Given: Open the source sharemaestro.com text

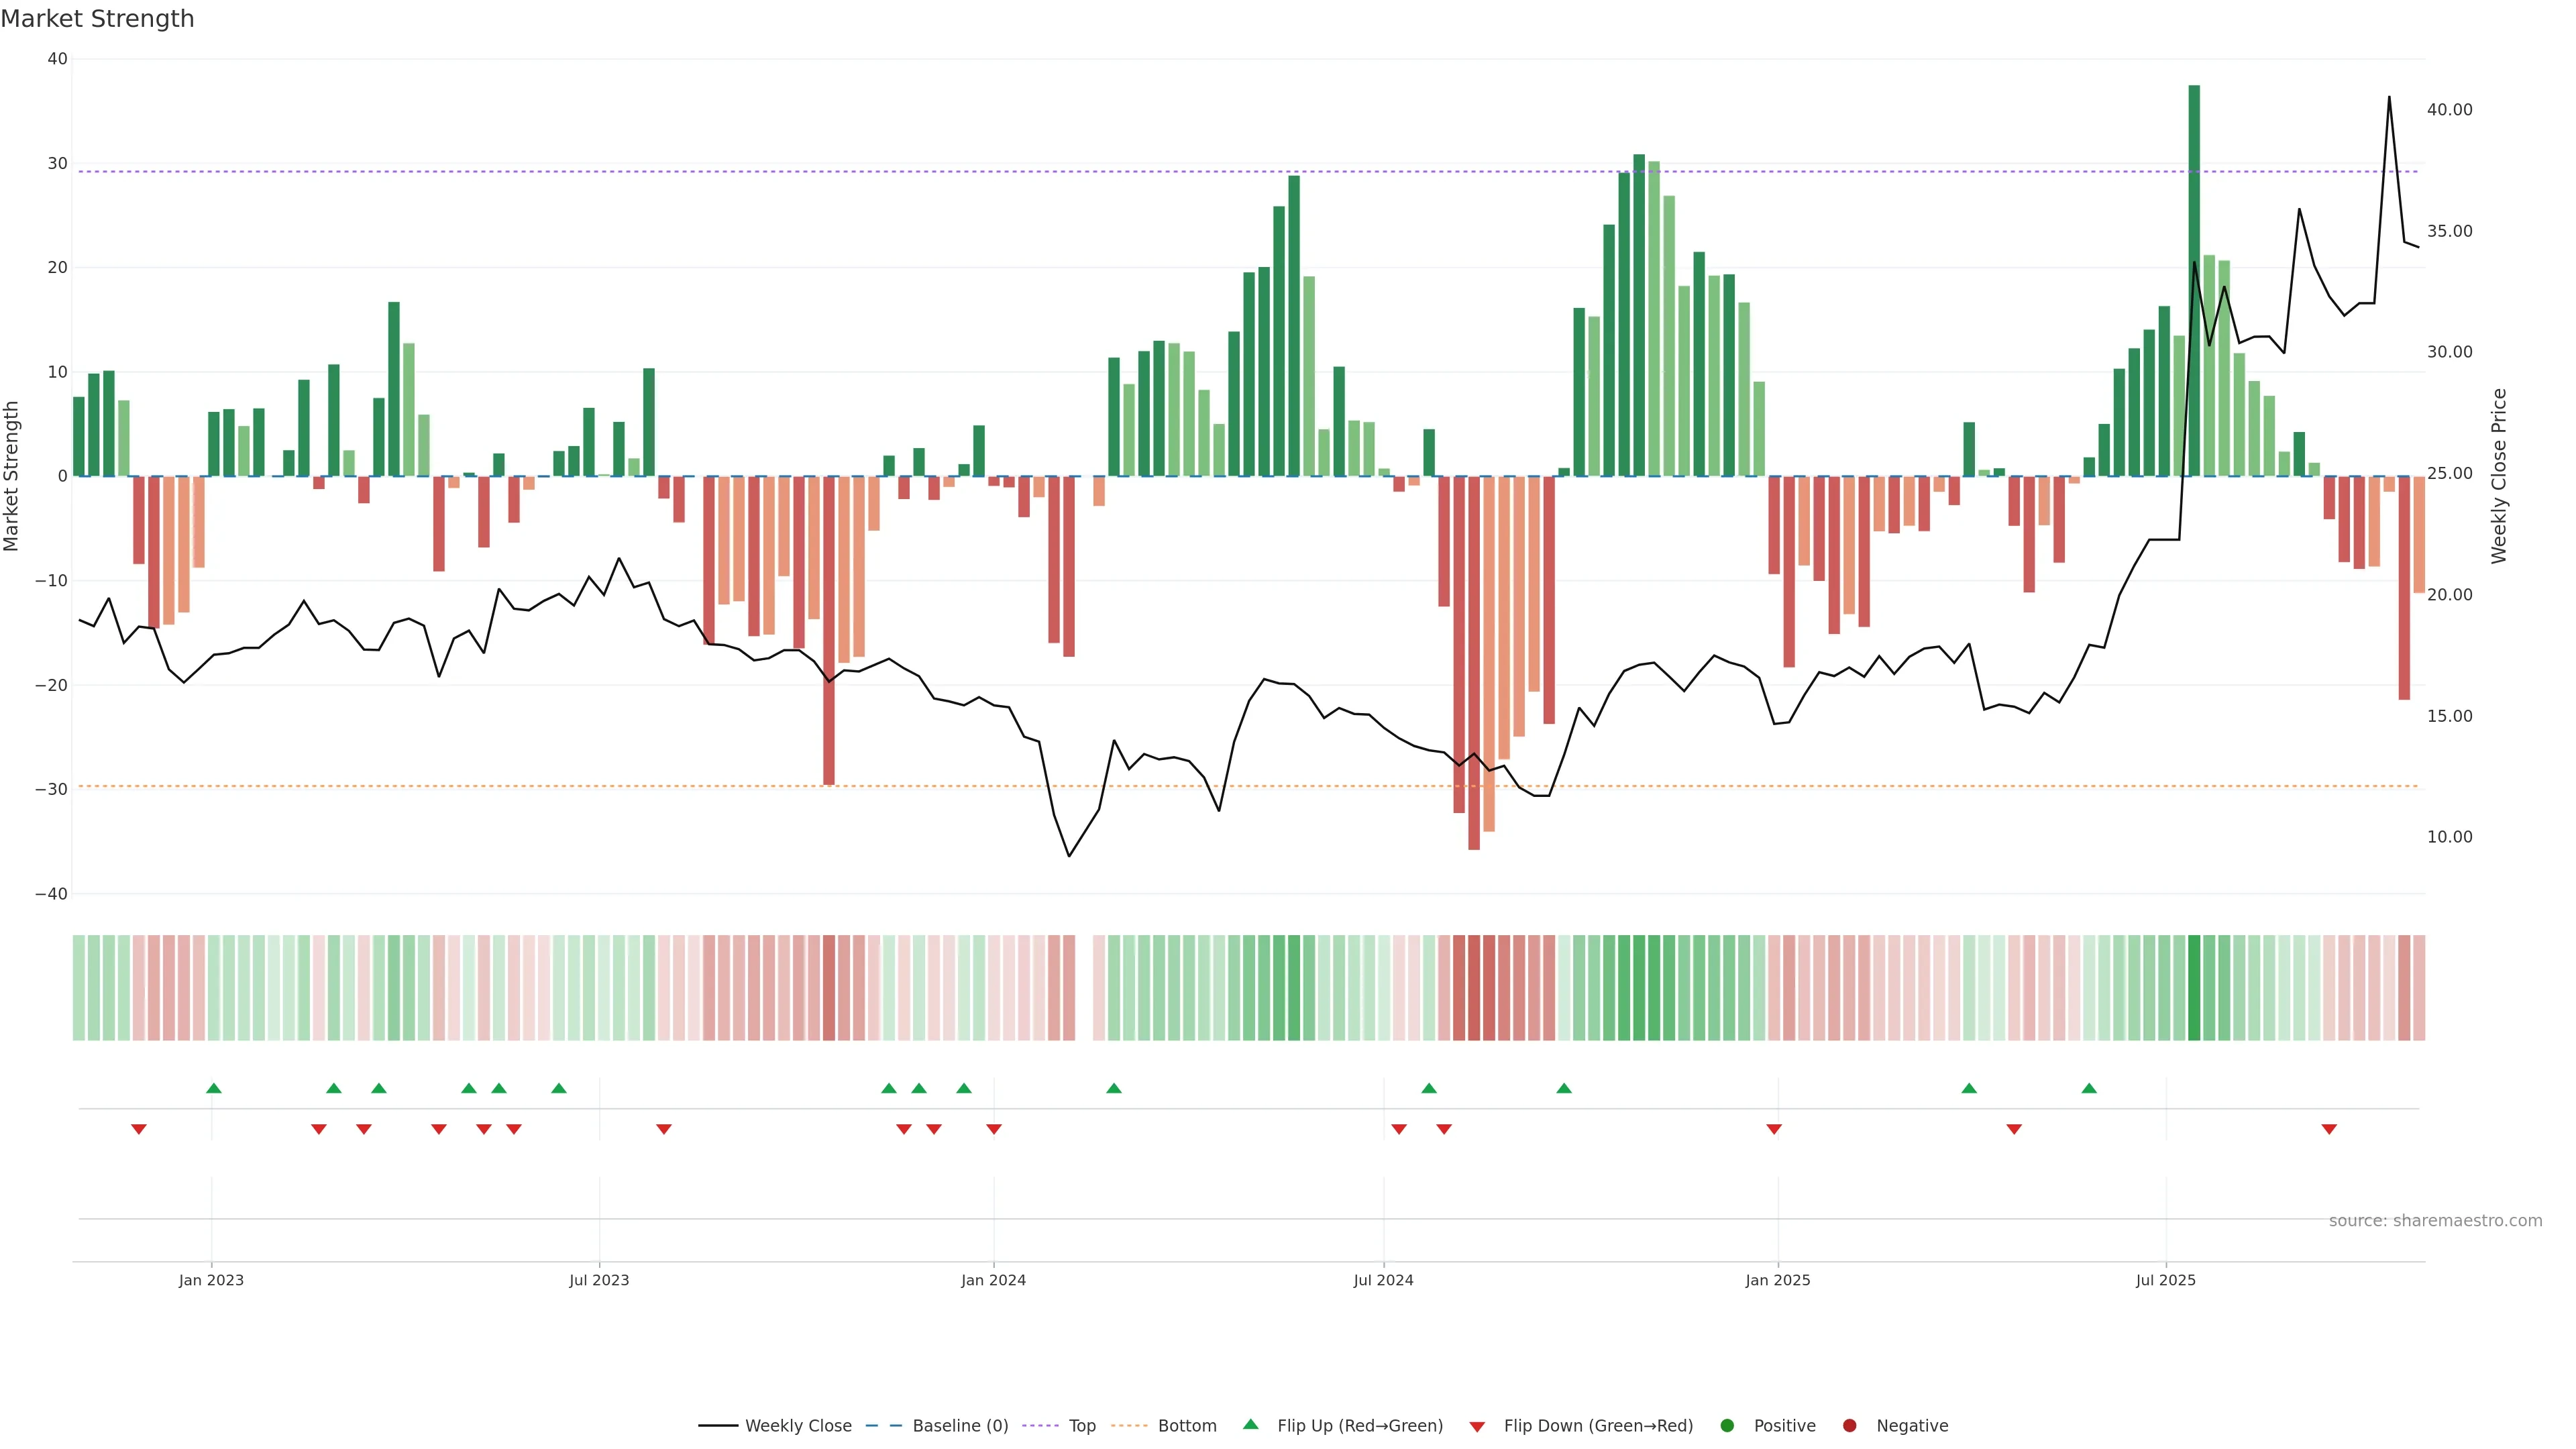Looking at the screenshot, I should (x=2435, y=1221).
